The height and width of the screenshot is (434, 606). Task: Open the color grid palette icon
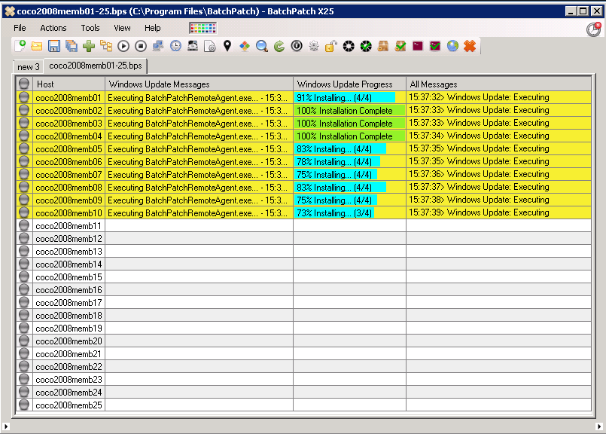[203, 28]
